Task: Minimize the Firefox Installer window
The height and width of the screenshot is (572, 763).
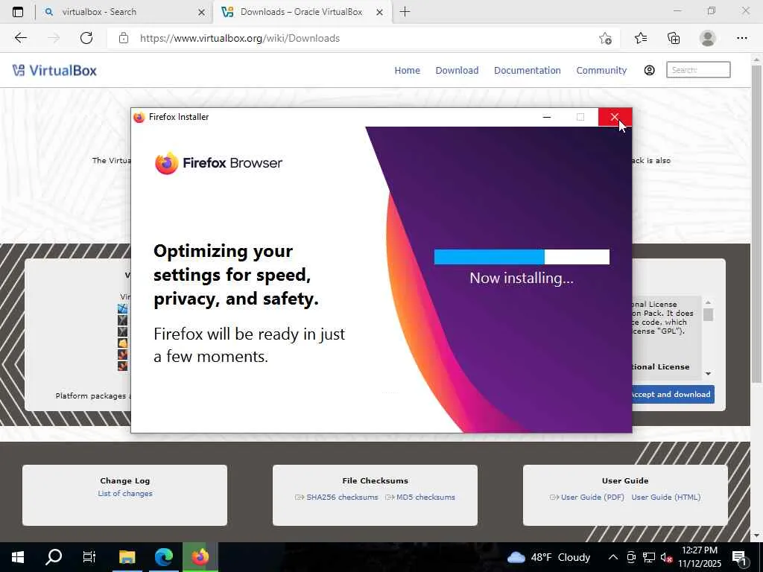Action: point(547,117)
